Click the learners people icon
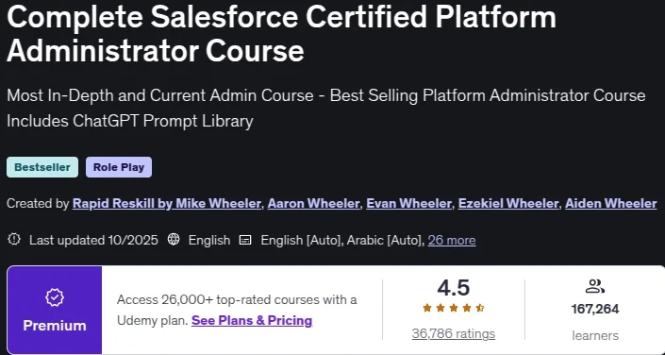This screenshot has height=355, width=665. click(x=594, y=286)
